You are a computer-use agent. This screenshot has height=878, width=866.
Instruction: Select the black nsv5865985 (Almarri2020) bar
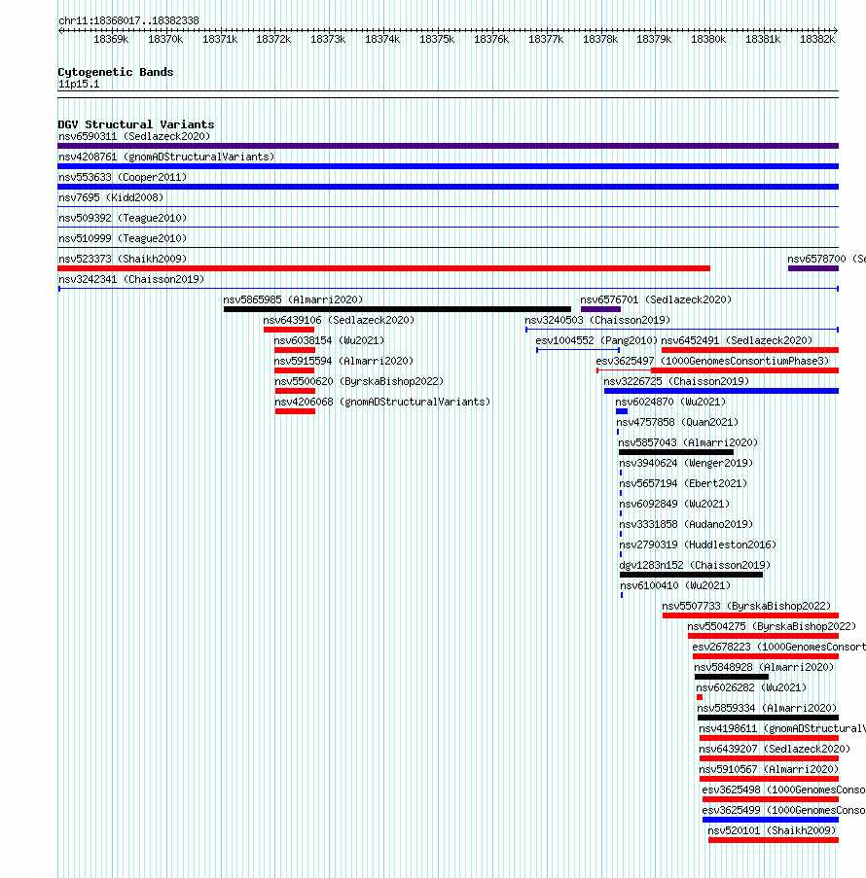pyautogui.click(x=397, y=309)
